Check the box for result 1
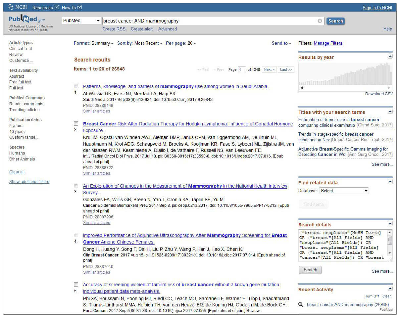Image resolution: width=399 pixels, height=317 pixels. 76,86
